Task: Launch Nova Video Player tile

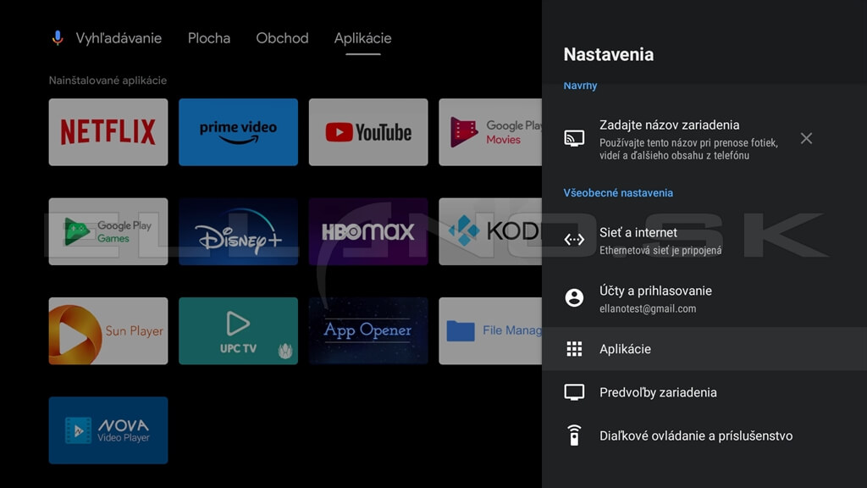Action: pyautogui.click(x=108, y=430)
